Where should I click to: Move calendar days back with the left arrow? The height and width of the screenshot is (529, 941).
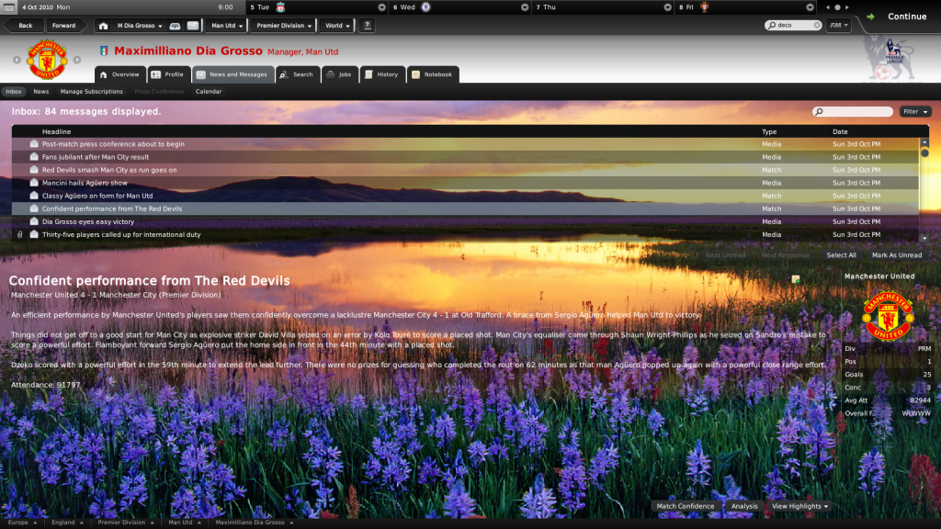pos(828,7)
